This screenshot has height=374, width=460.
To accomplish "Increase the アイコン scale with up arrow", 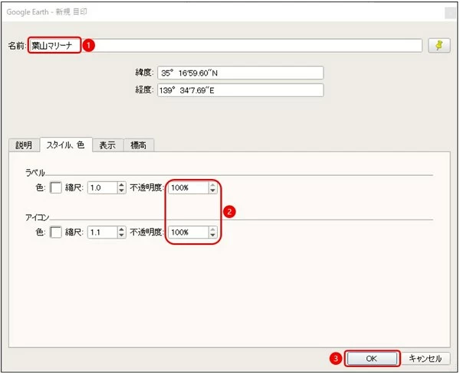I will (x=121, y=229).
